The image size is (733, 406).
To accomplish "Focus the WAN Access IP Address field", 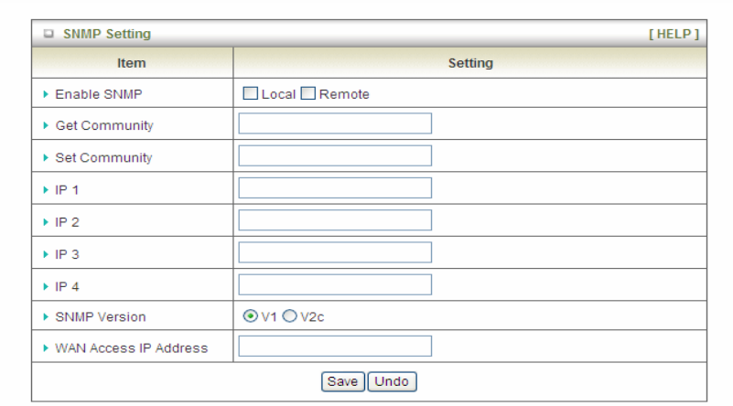I will coord(335,347).
